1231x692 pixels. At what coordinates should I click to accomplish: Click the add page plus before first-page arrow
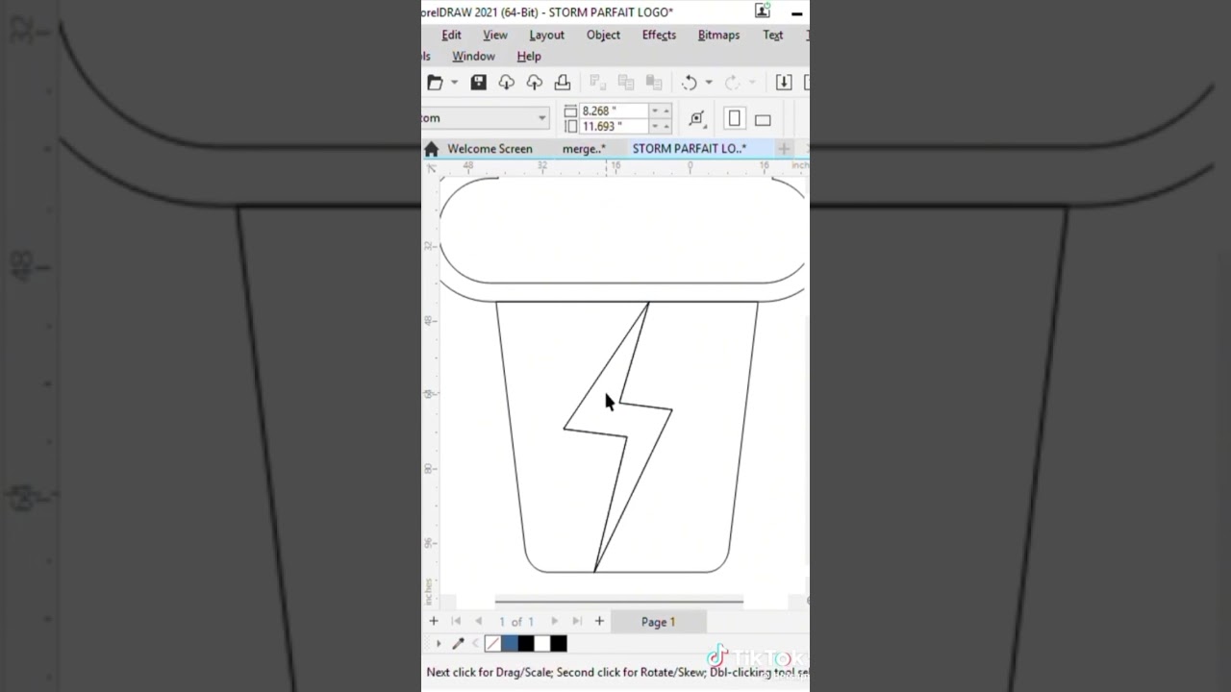click(434, 622)
